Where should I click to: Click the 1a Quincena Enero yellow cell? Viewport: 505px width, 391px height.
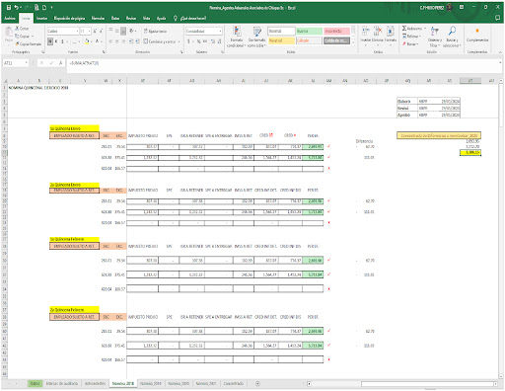[x=74, y=128]
